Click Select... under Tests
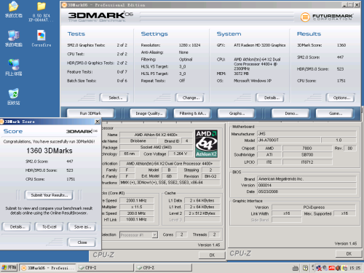The width and height of the screenshot is (364, 273). (114, 98)
